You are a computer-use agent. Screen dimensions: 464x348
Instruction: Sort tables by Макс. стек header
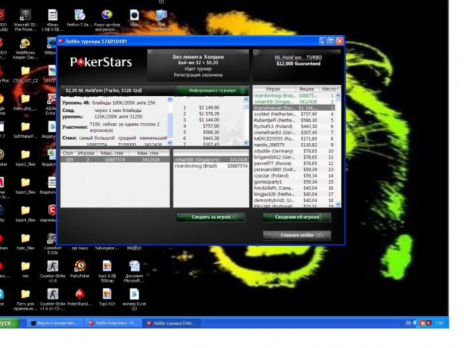tap(113, 153)
